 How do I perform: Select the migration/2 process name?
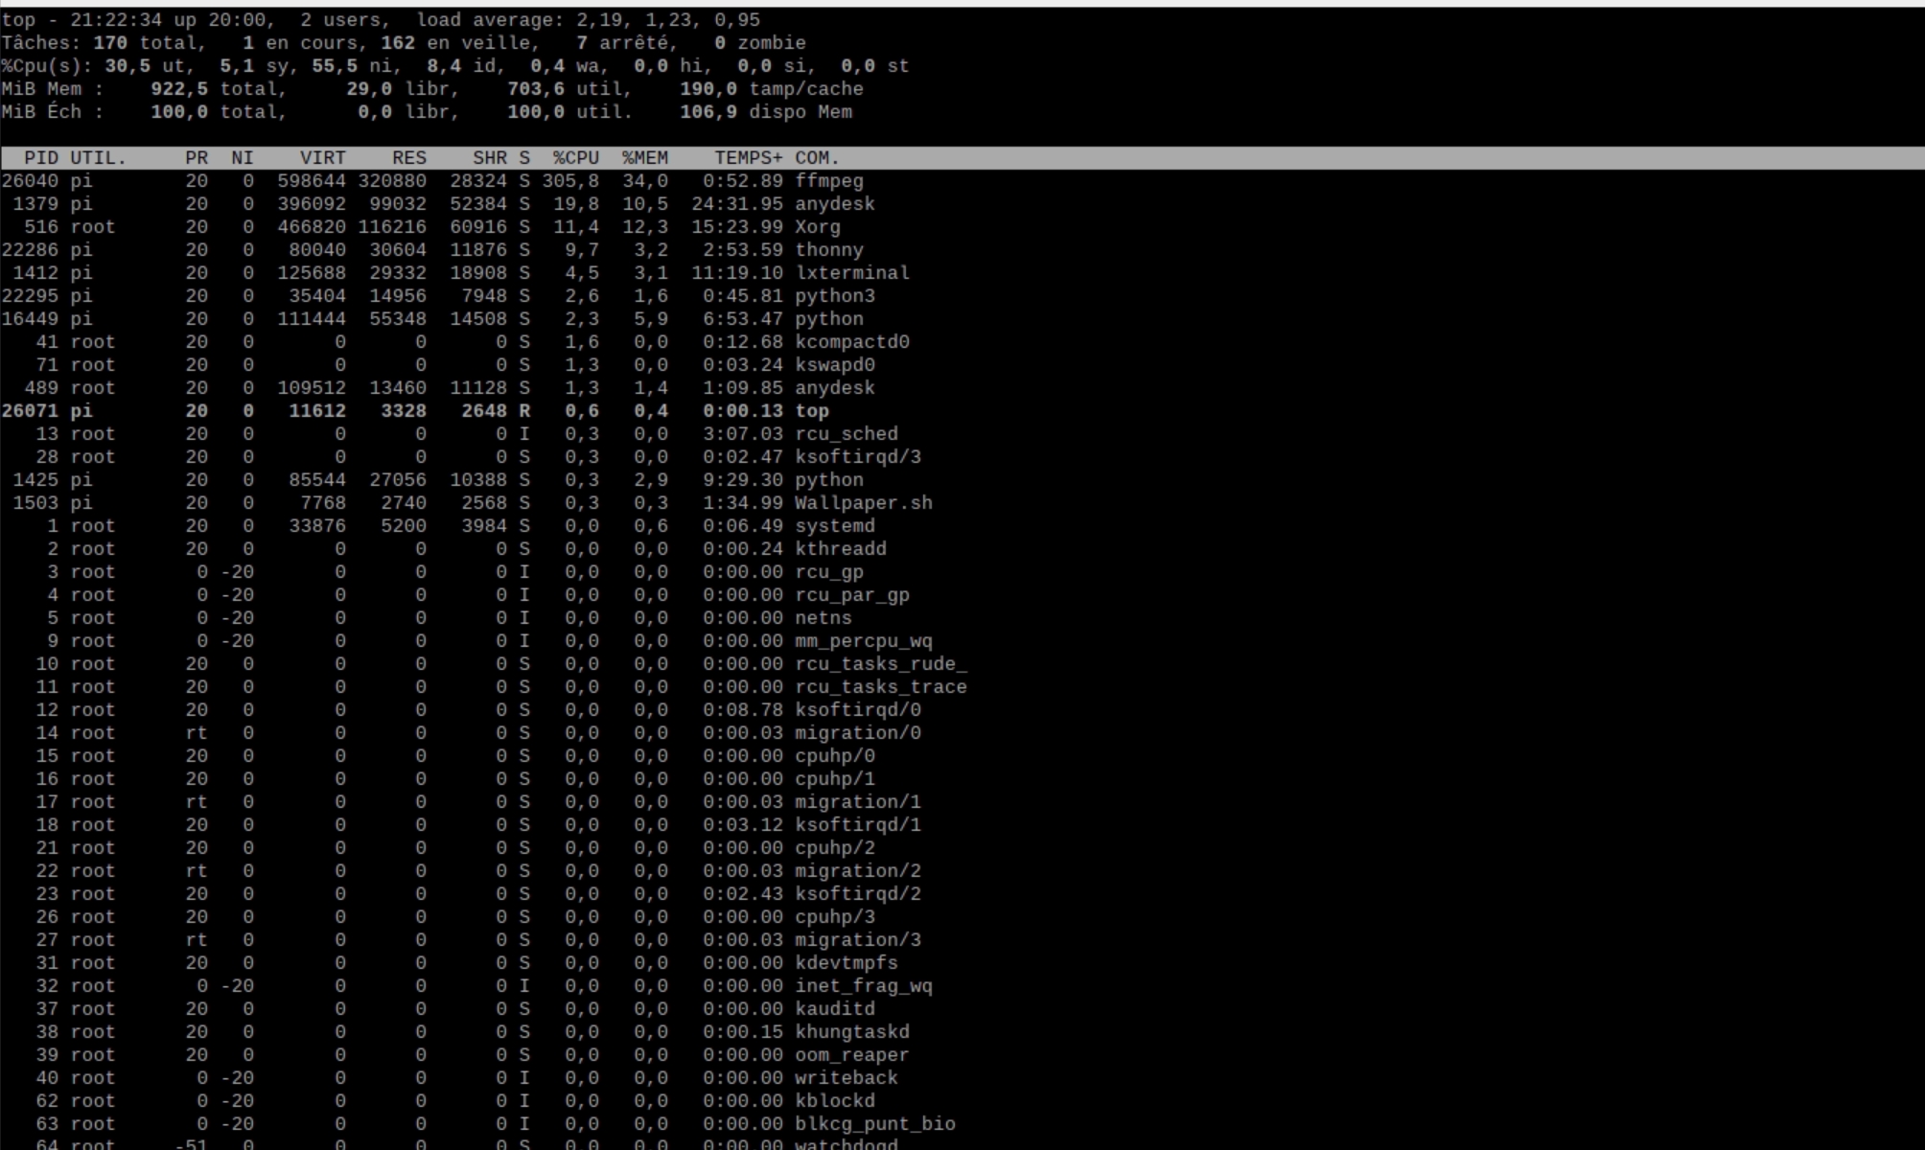tap(858, 871)
